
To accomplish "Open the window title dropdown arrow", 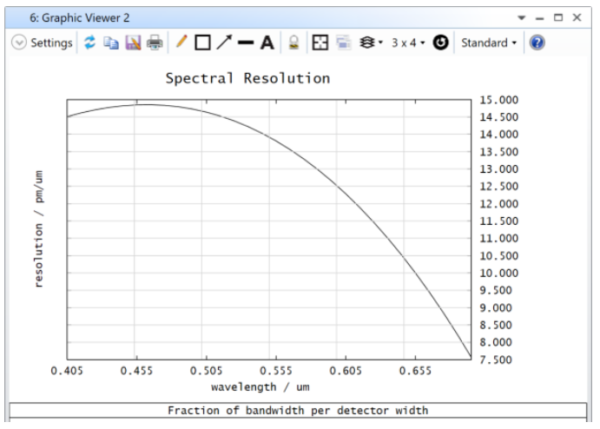I will click(x=522, y=17).
